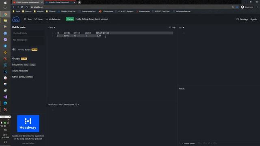Open the Chrome three-dot menu
Screen dimensions: 260x146
[x=257, y=7]
